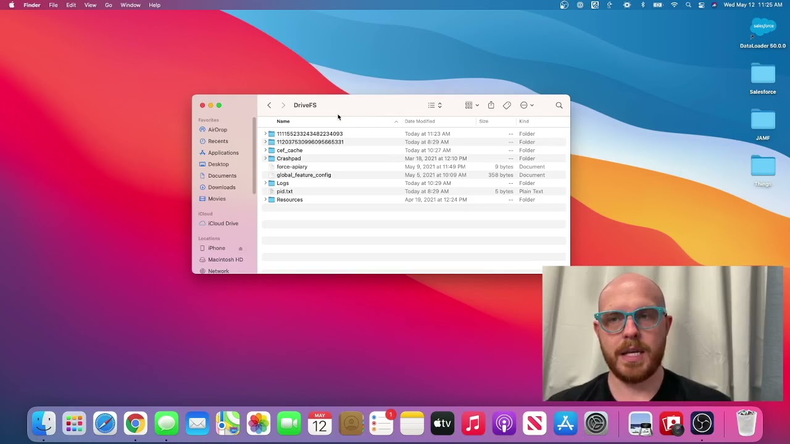This screenshot has width=790, height=444.
Task: Click the Share icon in Finder toolbar
Action: (x=491, y=105)
